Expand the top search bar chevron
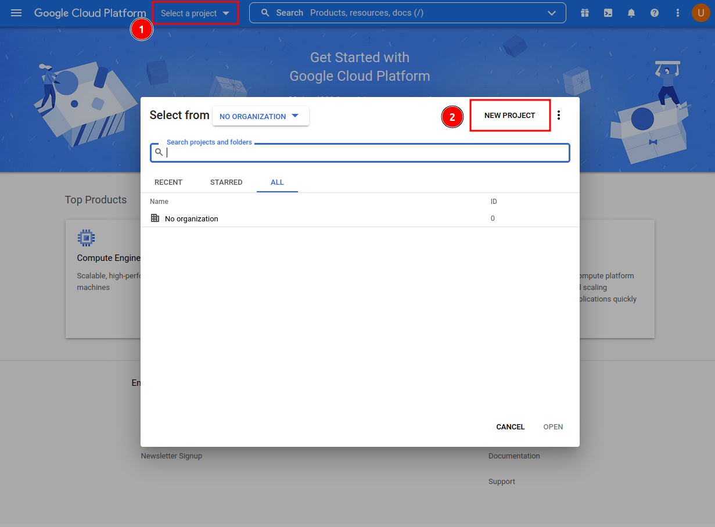The height and width of the screenshot is (527, 715). tap(552, 13)
